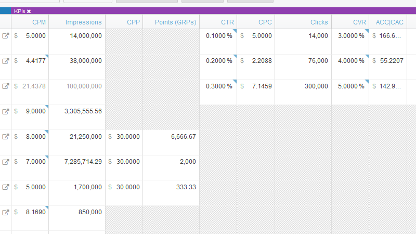
Task: Click the impressions value 3,305,555.56
Action: pos(83,111)
